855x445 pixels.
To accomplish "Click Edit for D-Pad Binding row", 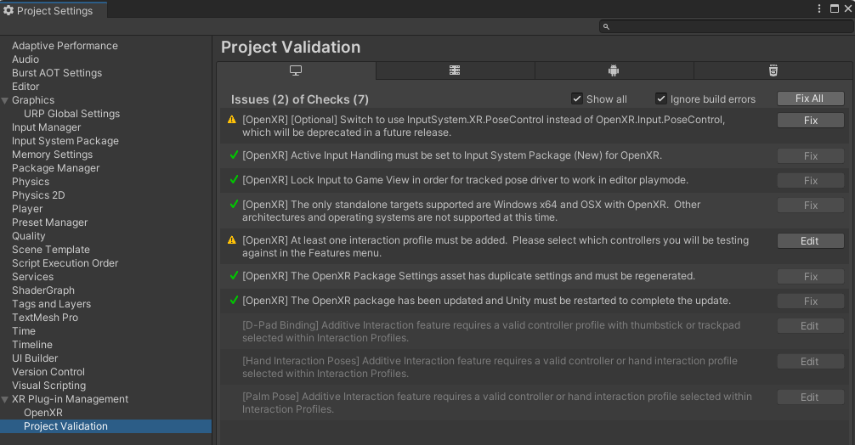I will [810, 326].
